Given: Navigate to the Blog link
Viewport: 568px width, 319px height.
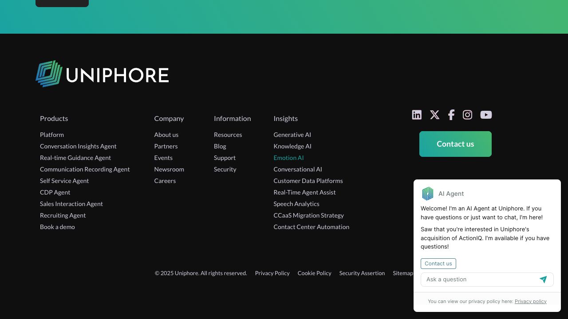Looking at the screenshot, I should (220, 146).
